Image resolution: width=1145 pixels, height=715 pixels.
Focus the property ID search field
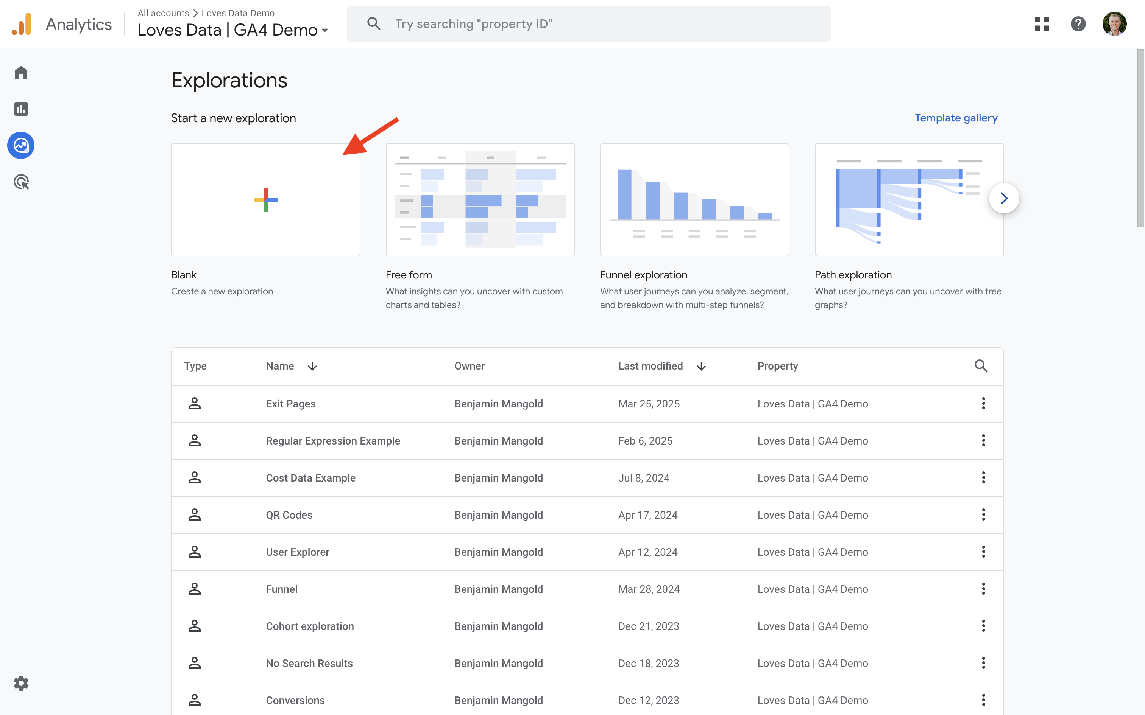click(x=588, y=23)
